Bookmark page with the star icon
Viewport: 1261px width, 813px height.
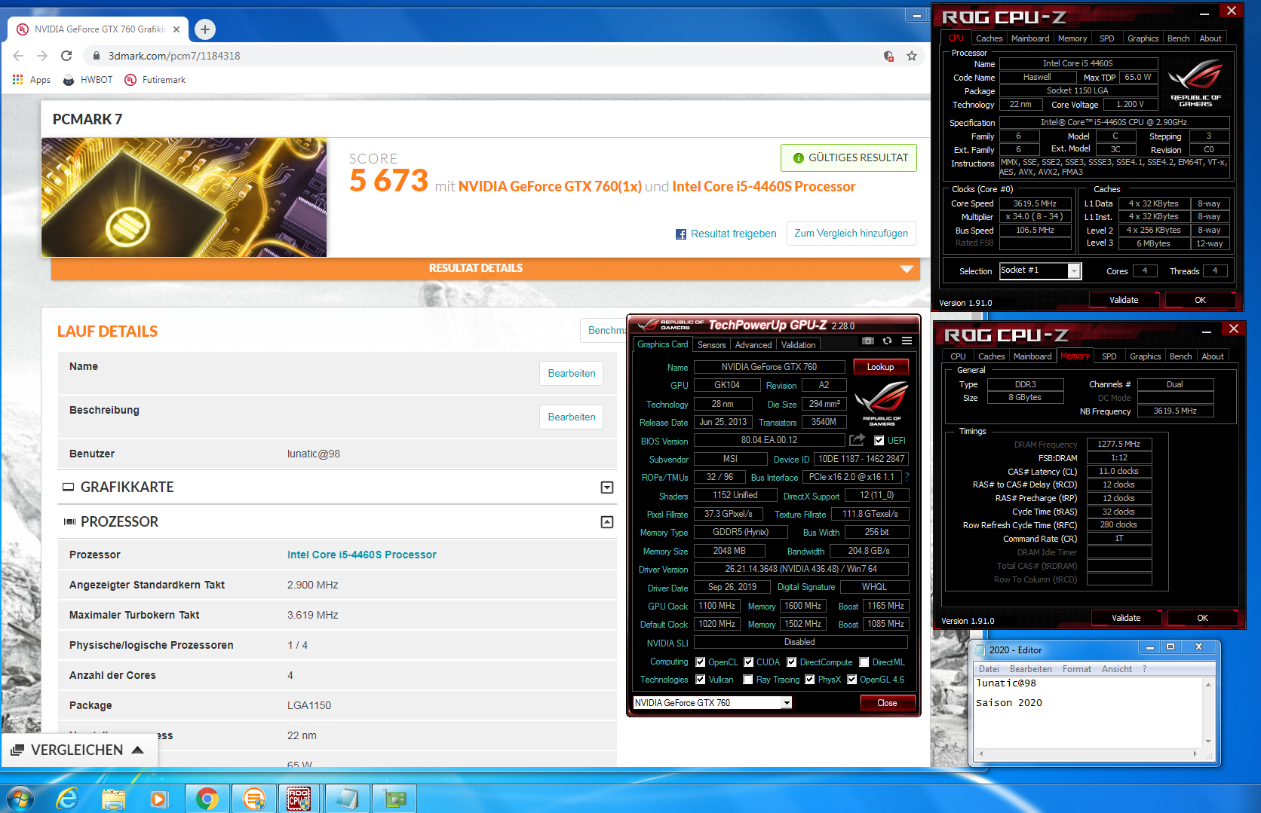pyautogui.click(x=912, y=56)
